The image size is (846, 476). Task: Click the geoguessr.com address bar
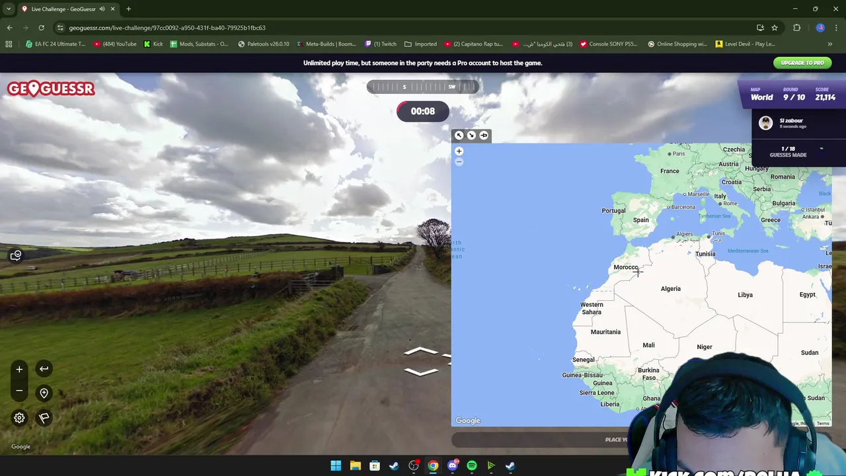point(410,28)
